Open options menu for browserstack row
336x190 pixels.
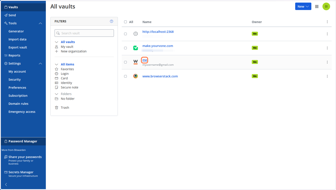327,76
